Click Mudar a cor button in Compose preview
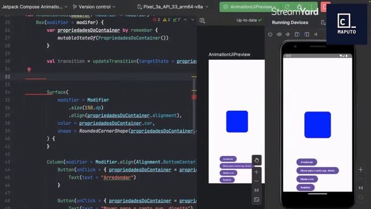 [x=228, y=173]
